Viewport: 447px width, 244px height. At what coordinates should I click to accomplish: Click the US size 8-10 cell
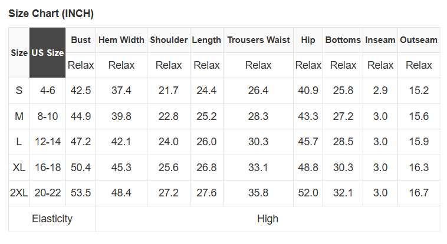(48, 116)
